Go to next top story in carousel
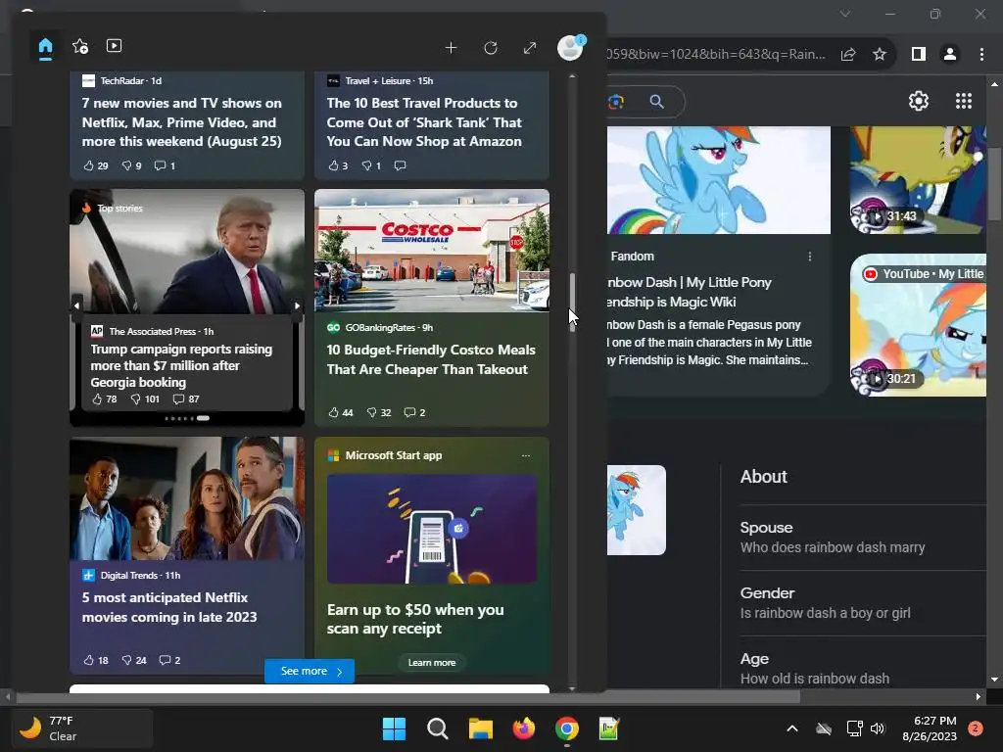 pyautogui.click(x=298, y=305)
